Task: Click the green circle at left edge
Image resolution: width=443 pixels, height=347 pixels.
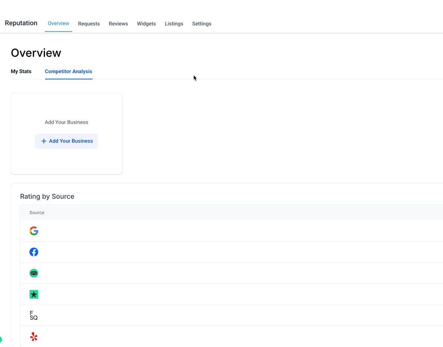Action: 0,339
